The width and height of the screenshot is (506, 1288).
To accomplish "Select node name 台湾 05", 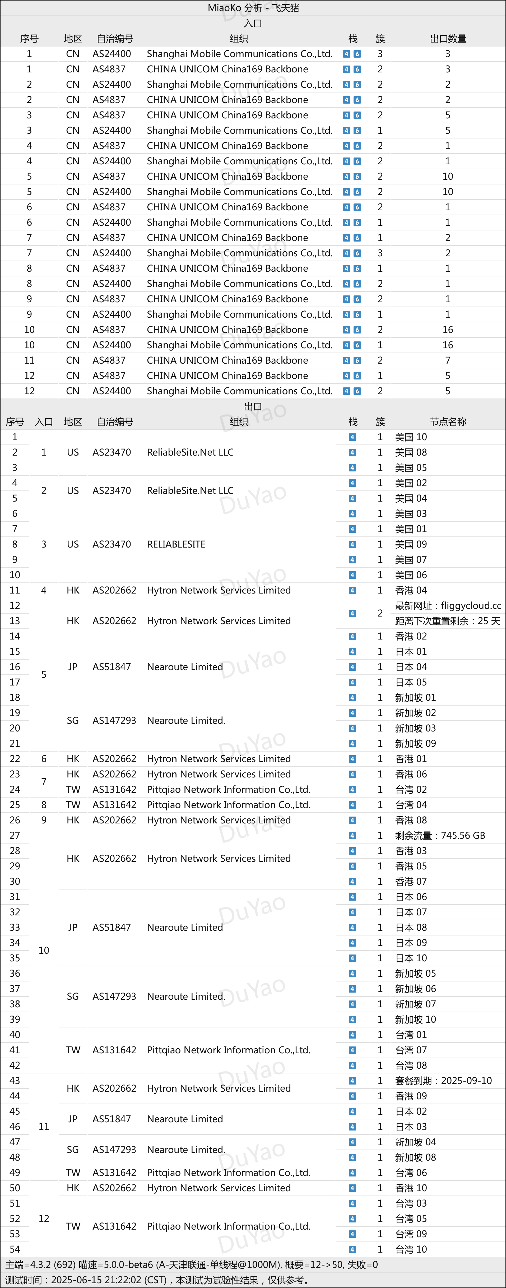I will click(x=411, y=1218).
